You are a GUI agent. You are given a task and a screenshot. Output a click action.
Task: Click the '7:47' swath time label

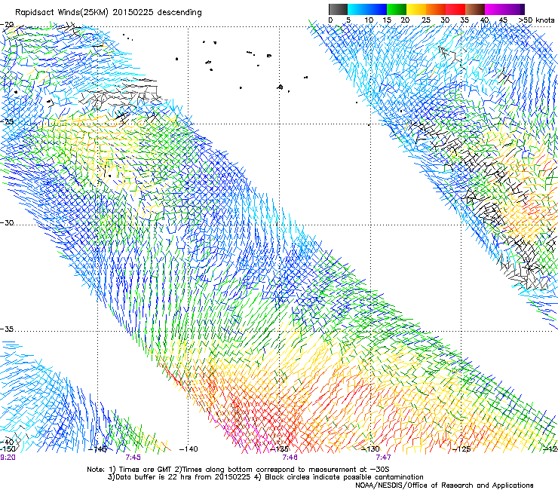pyautogui.click(x=383, y=458)
